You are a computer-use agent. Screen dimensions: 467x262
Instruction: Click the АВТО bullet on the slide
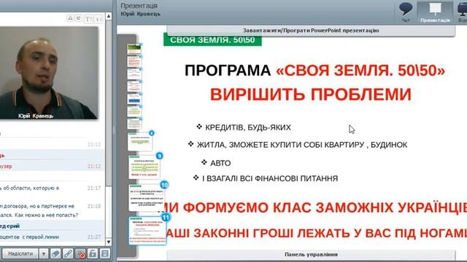point(220,163)
